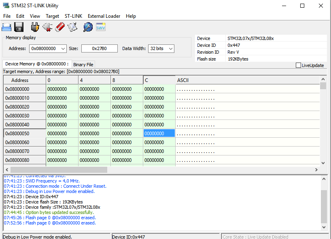Expand the Data Width 32 bits dropdown

[x=171, y=48]
